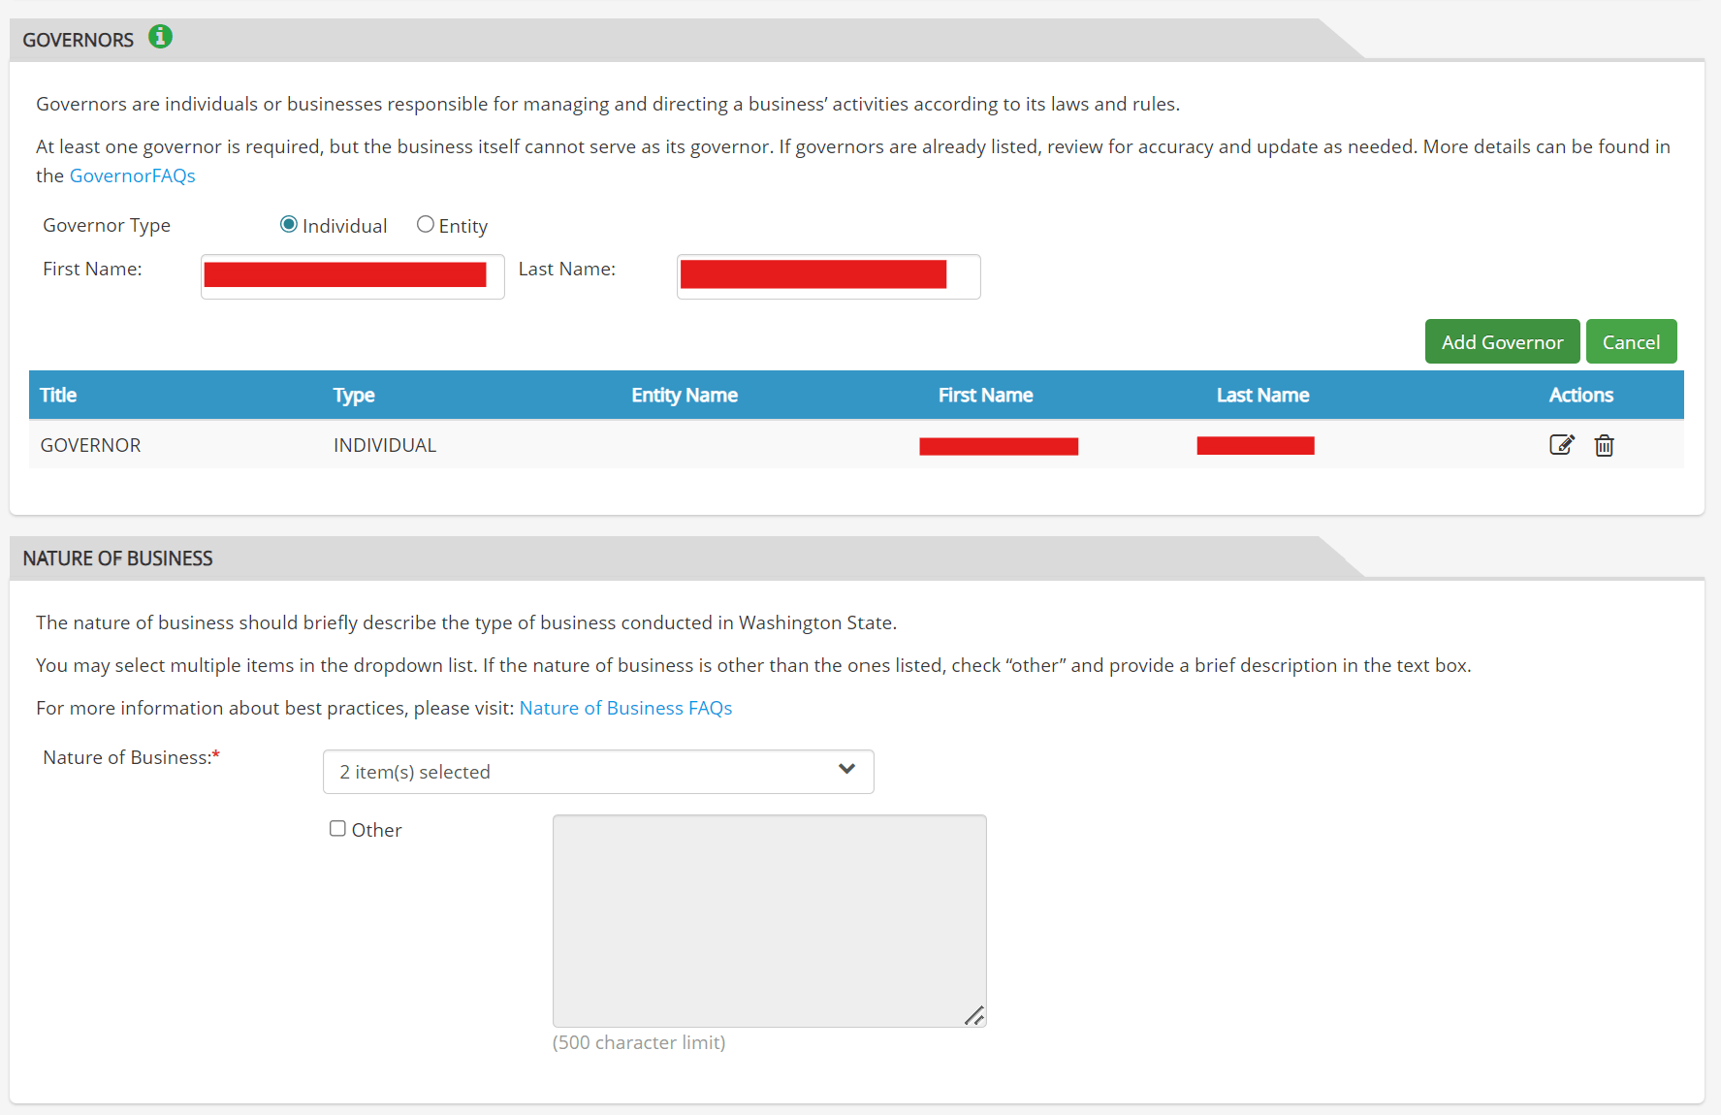The width and height of the screenshot is (1721, 1115).
Task: Click the Cancel button
Action: tap(1631, 341)
